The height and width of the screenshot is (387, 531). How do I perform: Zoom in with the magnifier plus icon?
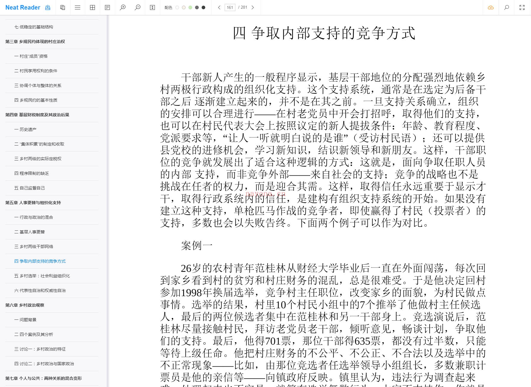pos(123,7)
